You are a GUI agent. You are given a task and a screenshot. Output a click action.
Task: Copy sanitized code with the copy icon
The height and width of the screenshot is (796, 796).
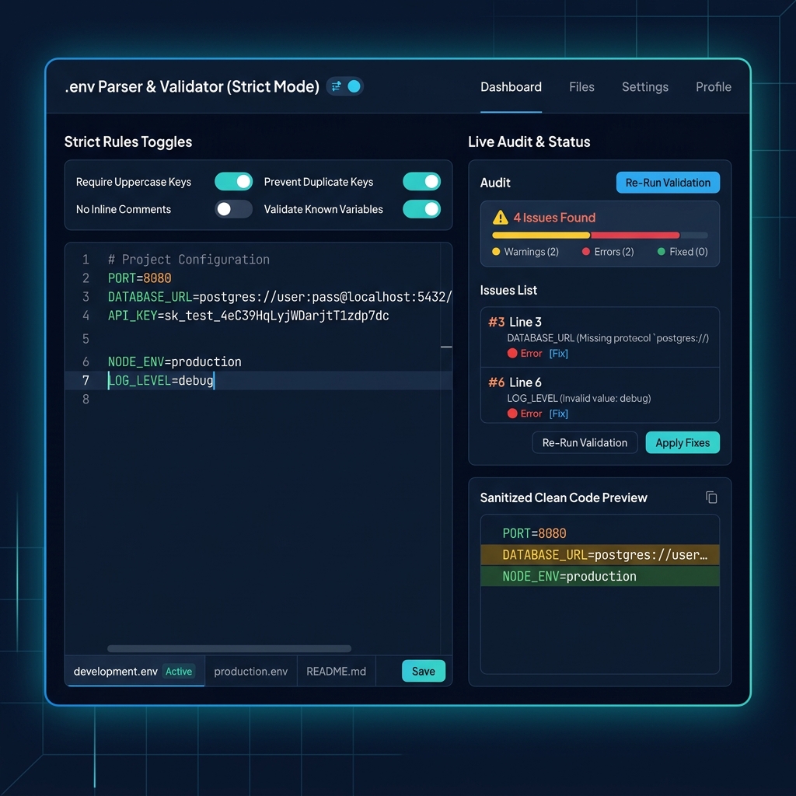712,497
